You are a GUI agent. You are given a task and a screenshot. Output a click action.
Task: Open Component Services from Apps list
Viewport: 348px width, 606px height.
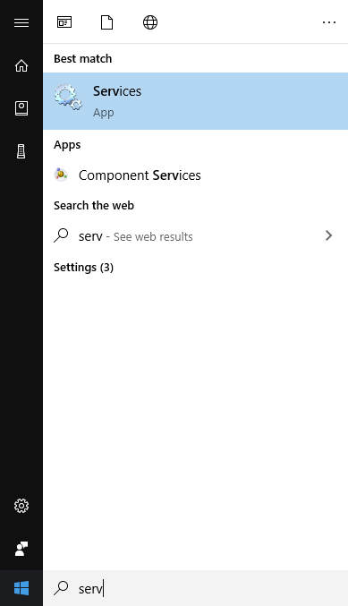[x=195, y=175]
